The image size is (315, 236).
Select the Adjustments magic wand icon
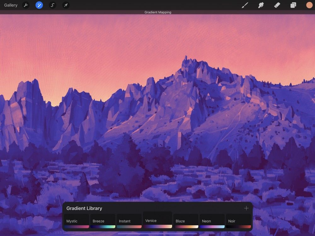[39, 5]
